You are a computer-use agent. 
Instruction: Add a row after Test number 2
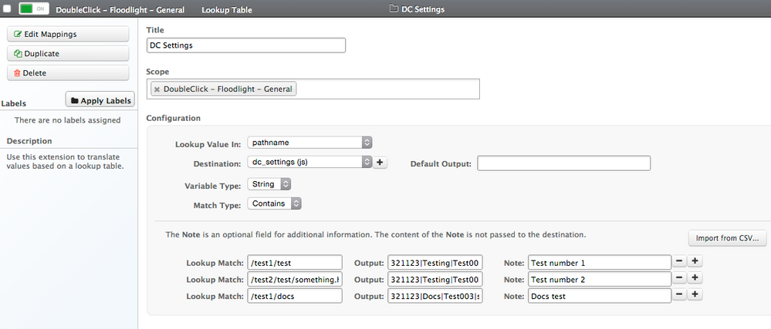point(695,278)
